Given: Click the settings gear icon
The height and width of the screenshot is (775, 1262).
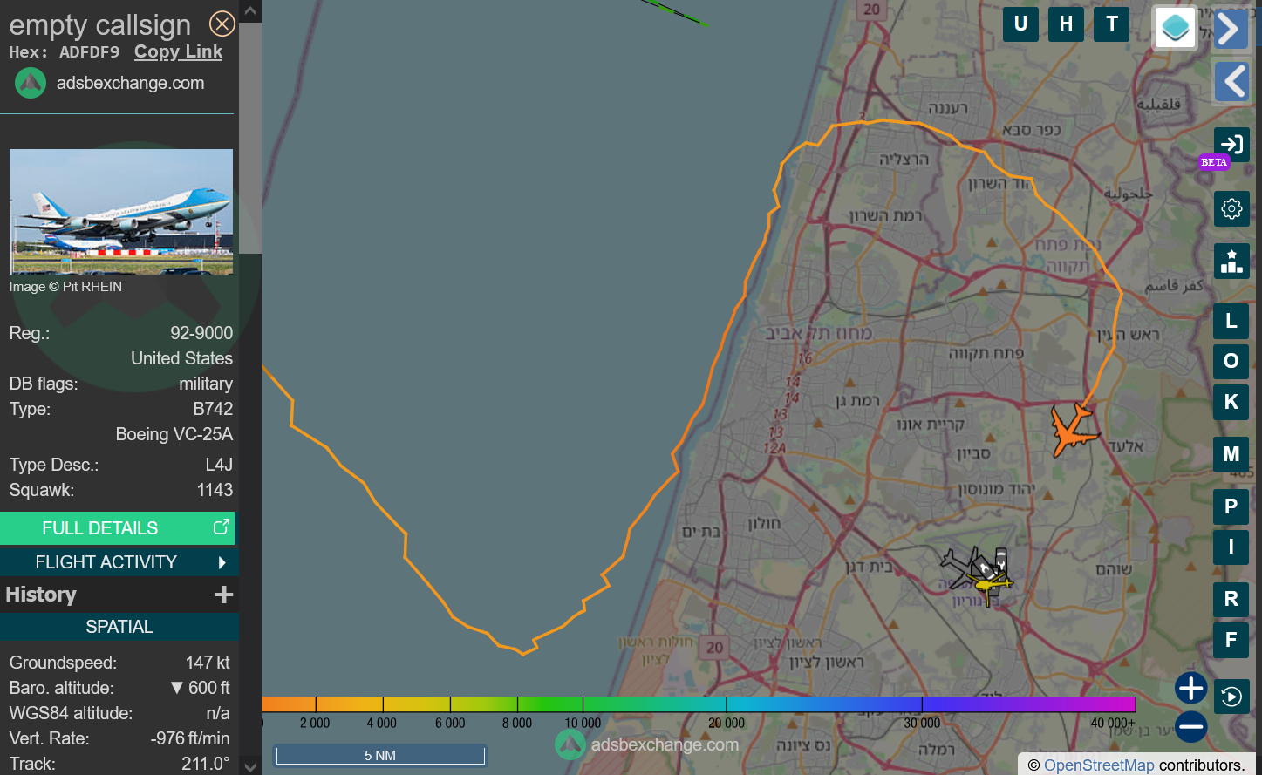Looking at the screenshot, I should click(x=1231, y=209).
